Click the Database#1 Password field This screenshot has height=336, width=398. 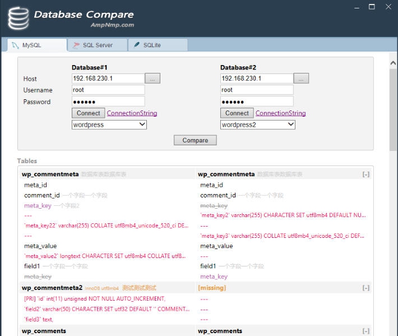pos(108,102)
